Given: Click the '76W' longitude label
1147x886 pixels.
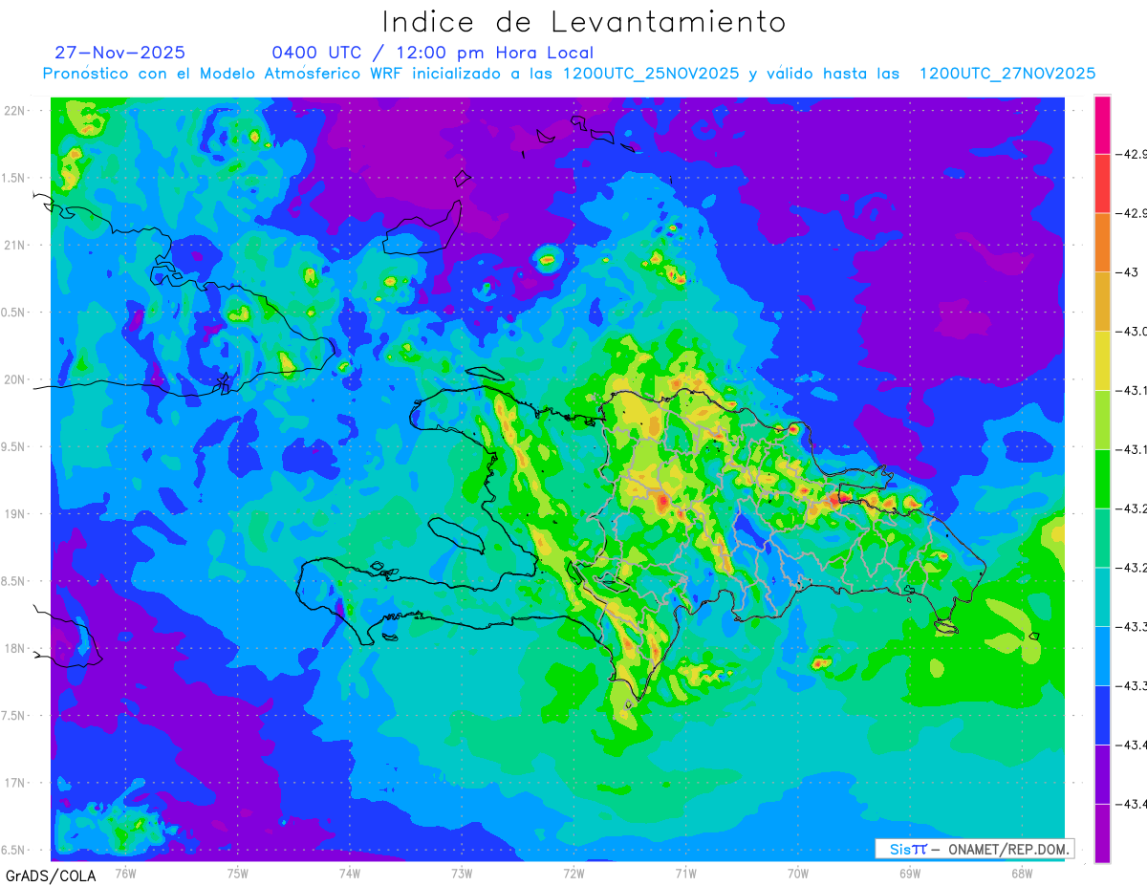Looking at the screenshot, I should point(125,873).
